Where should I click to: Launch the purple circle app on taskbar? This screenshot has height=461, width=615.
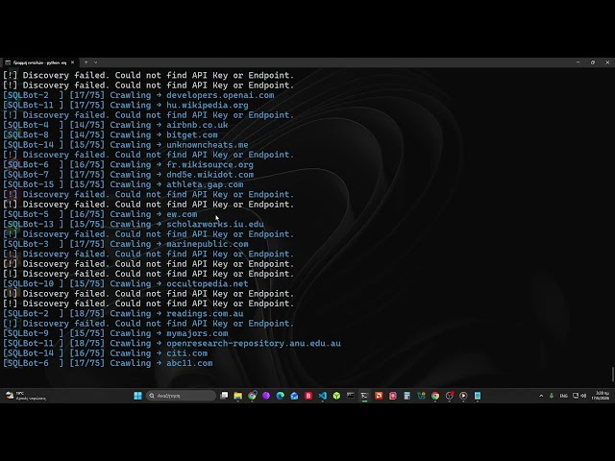point(266,396)
